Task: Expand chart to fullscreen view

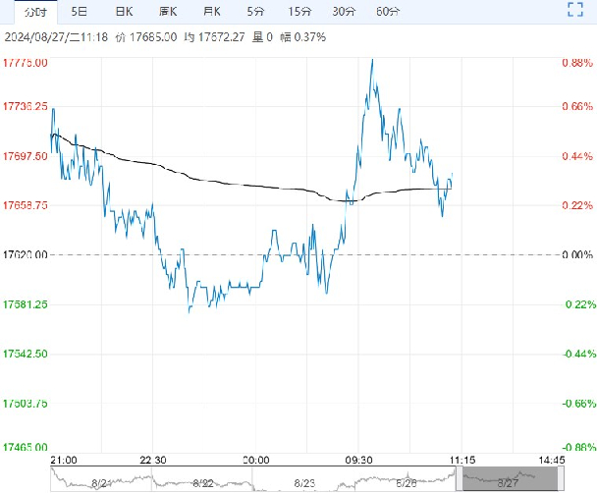Action: (x=576, y=12)
